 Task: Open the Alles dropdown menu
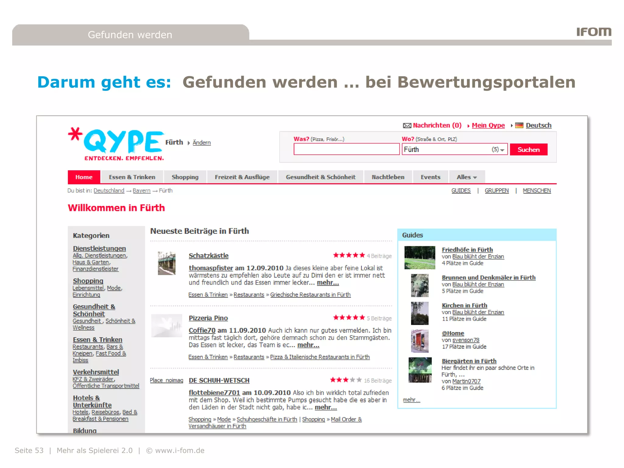pyautogui.click(x=467, y=177)
